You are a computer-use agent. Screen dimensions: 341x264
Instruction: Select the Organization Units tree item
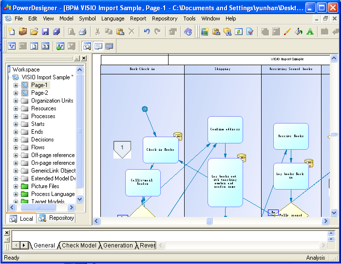(52, 101)
